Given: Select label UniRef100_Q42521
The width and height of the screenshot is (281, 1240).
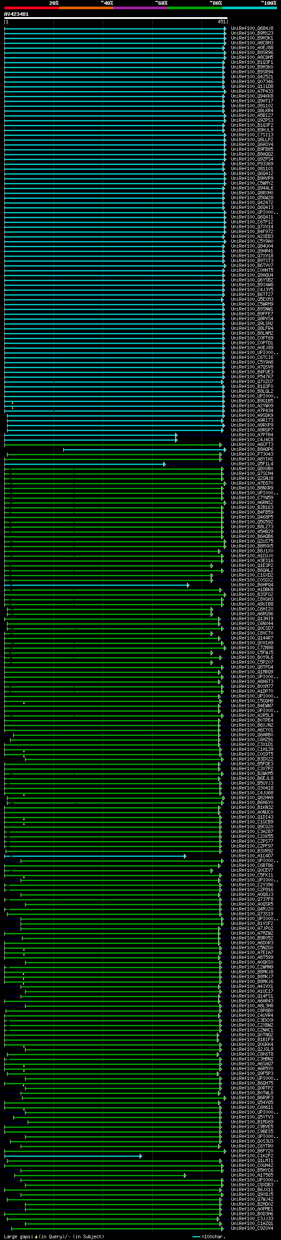Looking at the screenshot, I should [x=252, y=77].
